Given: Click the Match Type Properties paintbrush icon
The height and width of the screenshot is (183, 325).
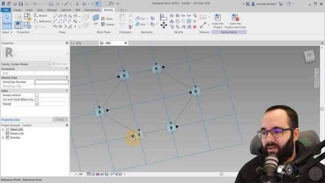Looking at the screenshot, I should (131, 27).
